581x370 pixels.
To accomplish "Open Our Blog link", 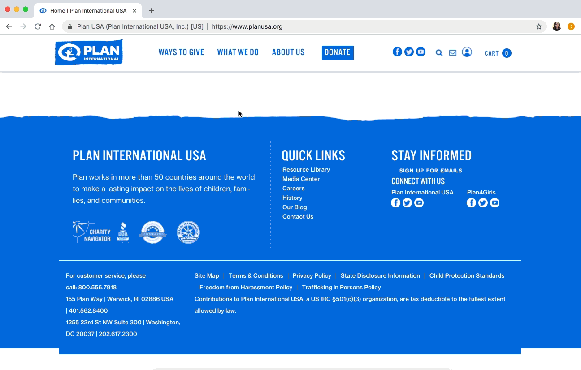I will point(295,207).
